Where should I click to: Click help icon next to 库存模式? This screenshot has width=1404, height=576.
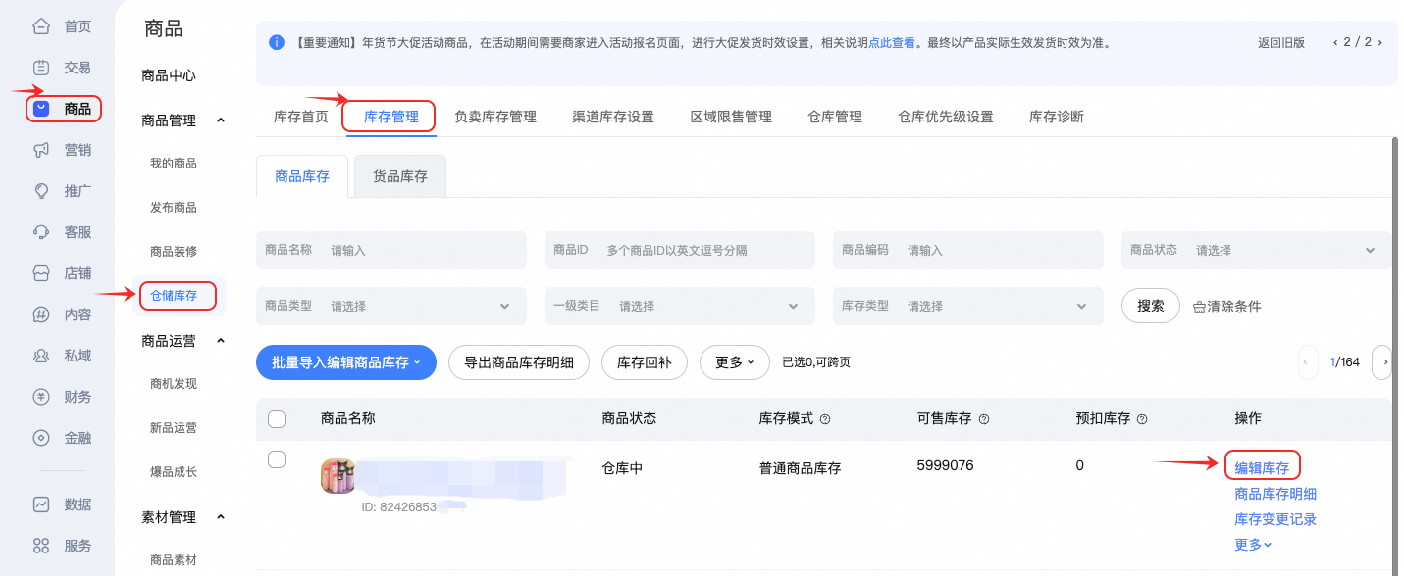[825, 419]
